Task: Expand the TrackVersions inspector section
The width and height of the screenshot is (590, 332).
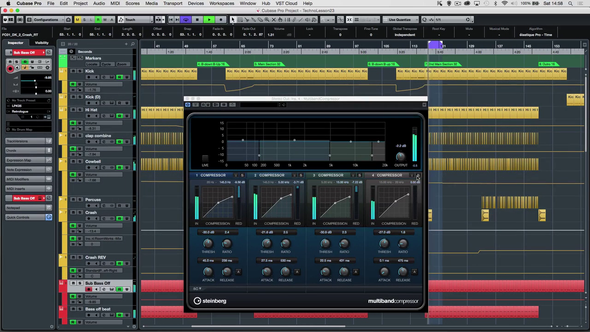Action: pyautogui.click(x=29, y=141)
